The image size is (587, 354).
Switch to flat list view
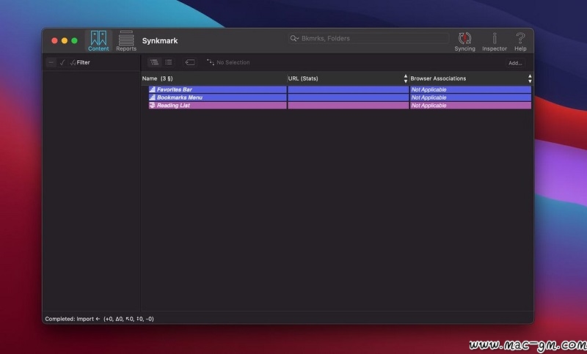click(x=169, y=62)
